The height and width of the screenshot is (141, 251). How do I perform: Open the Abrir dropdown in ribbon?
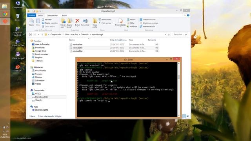pos(131,20)
